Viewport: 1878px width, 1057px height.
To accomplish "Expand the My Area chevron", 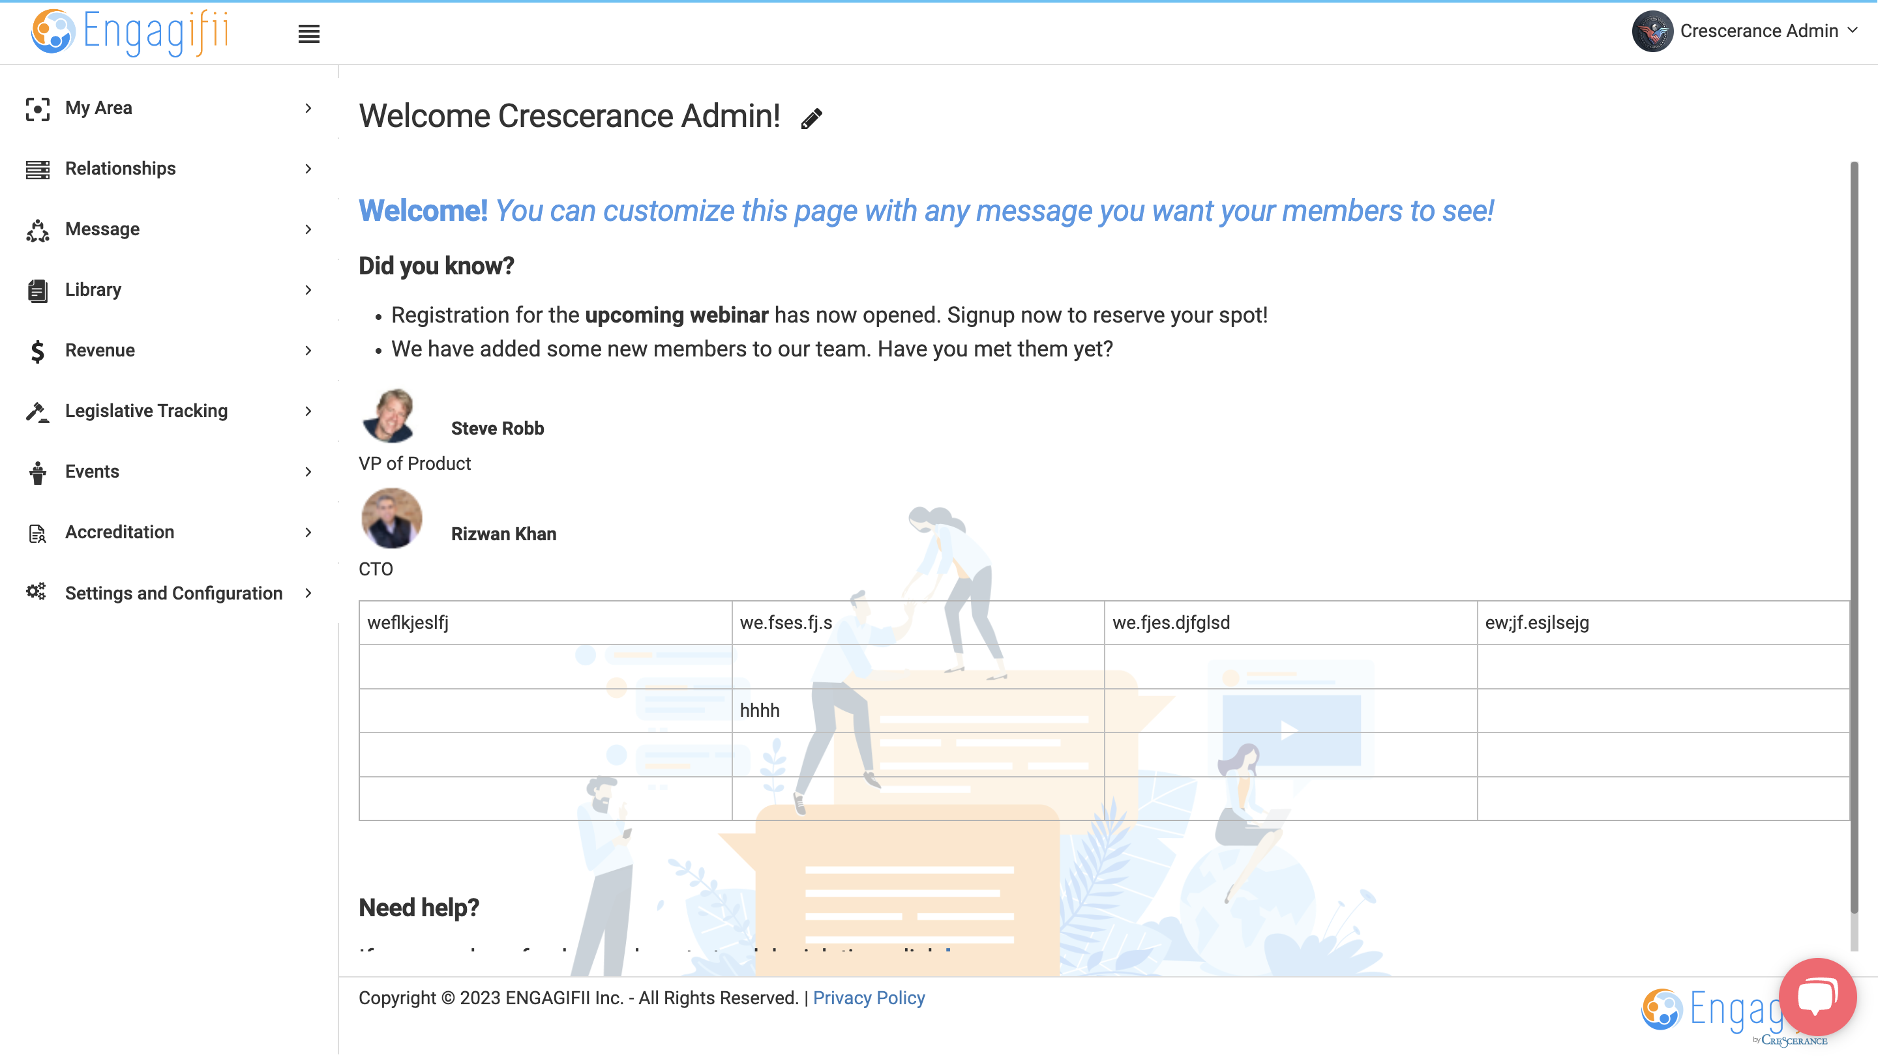I will (x=308, y=109).
